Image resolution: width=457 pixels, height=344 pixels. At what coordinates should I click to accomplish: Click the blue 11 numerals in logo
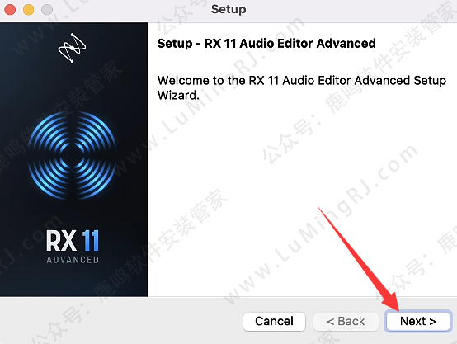coord(91,241)
